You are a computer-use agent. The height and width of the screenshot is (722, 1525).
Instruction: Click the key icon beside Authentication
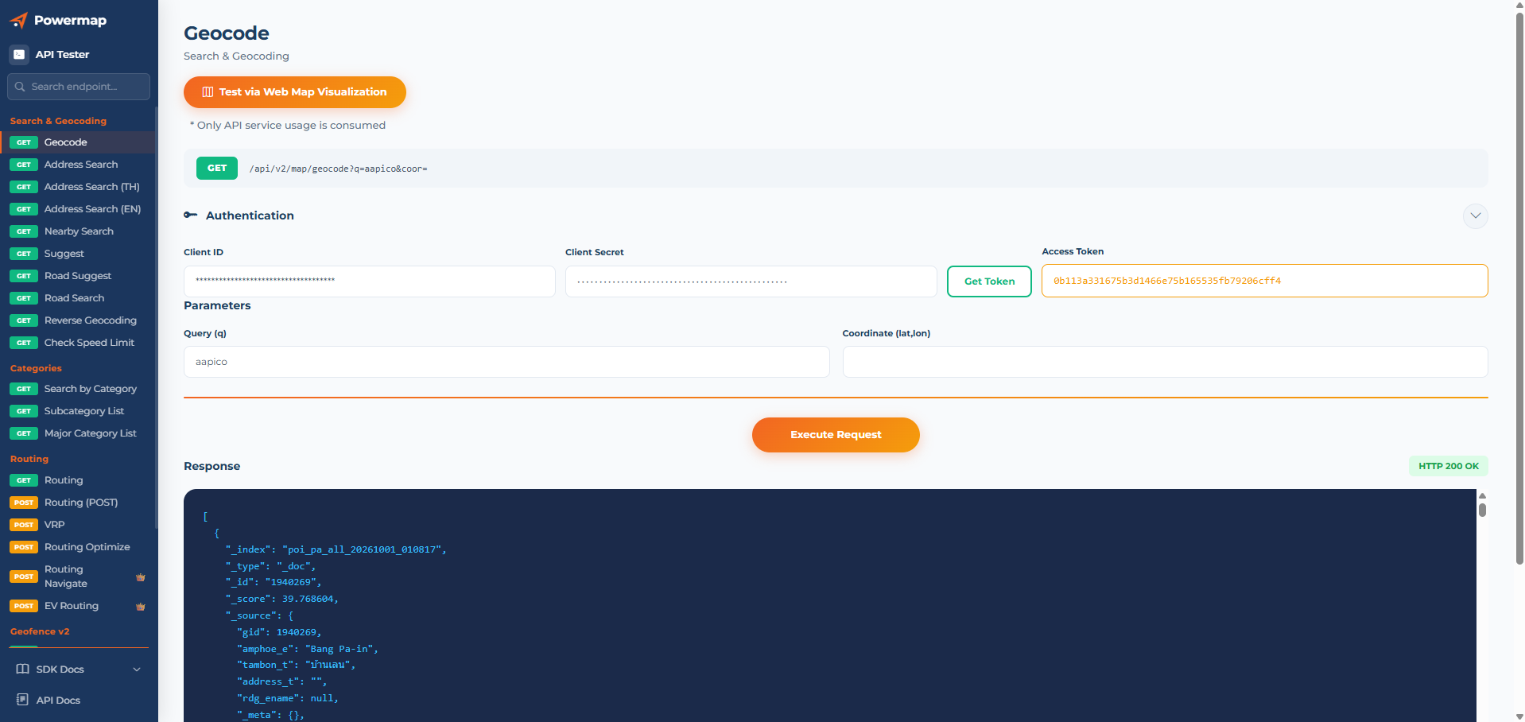(191, 215)
